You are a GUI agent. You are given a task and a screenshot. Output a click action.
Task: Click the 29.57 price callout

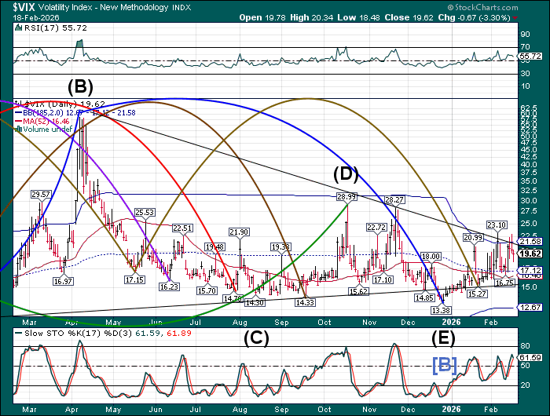[x=41, y=194]
